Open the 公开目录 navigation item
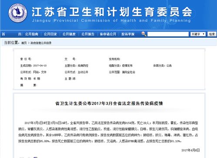 click(x=50, y=34)
